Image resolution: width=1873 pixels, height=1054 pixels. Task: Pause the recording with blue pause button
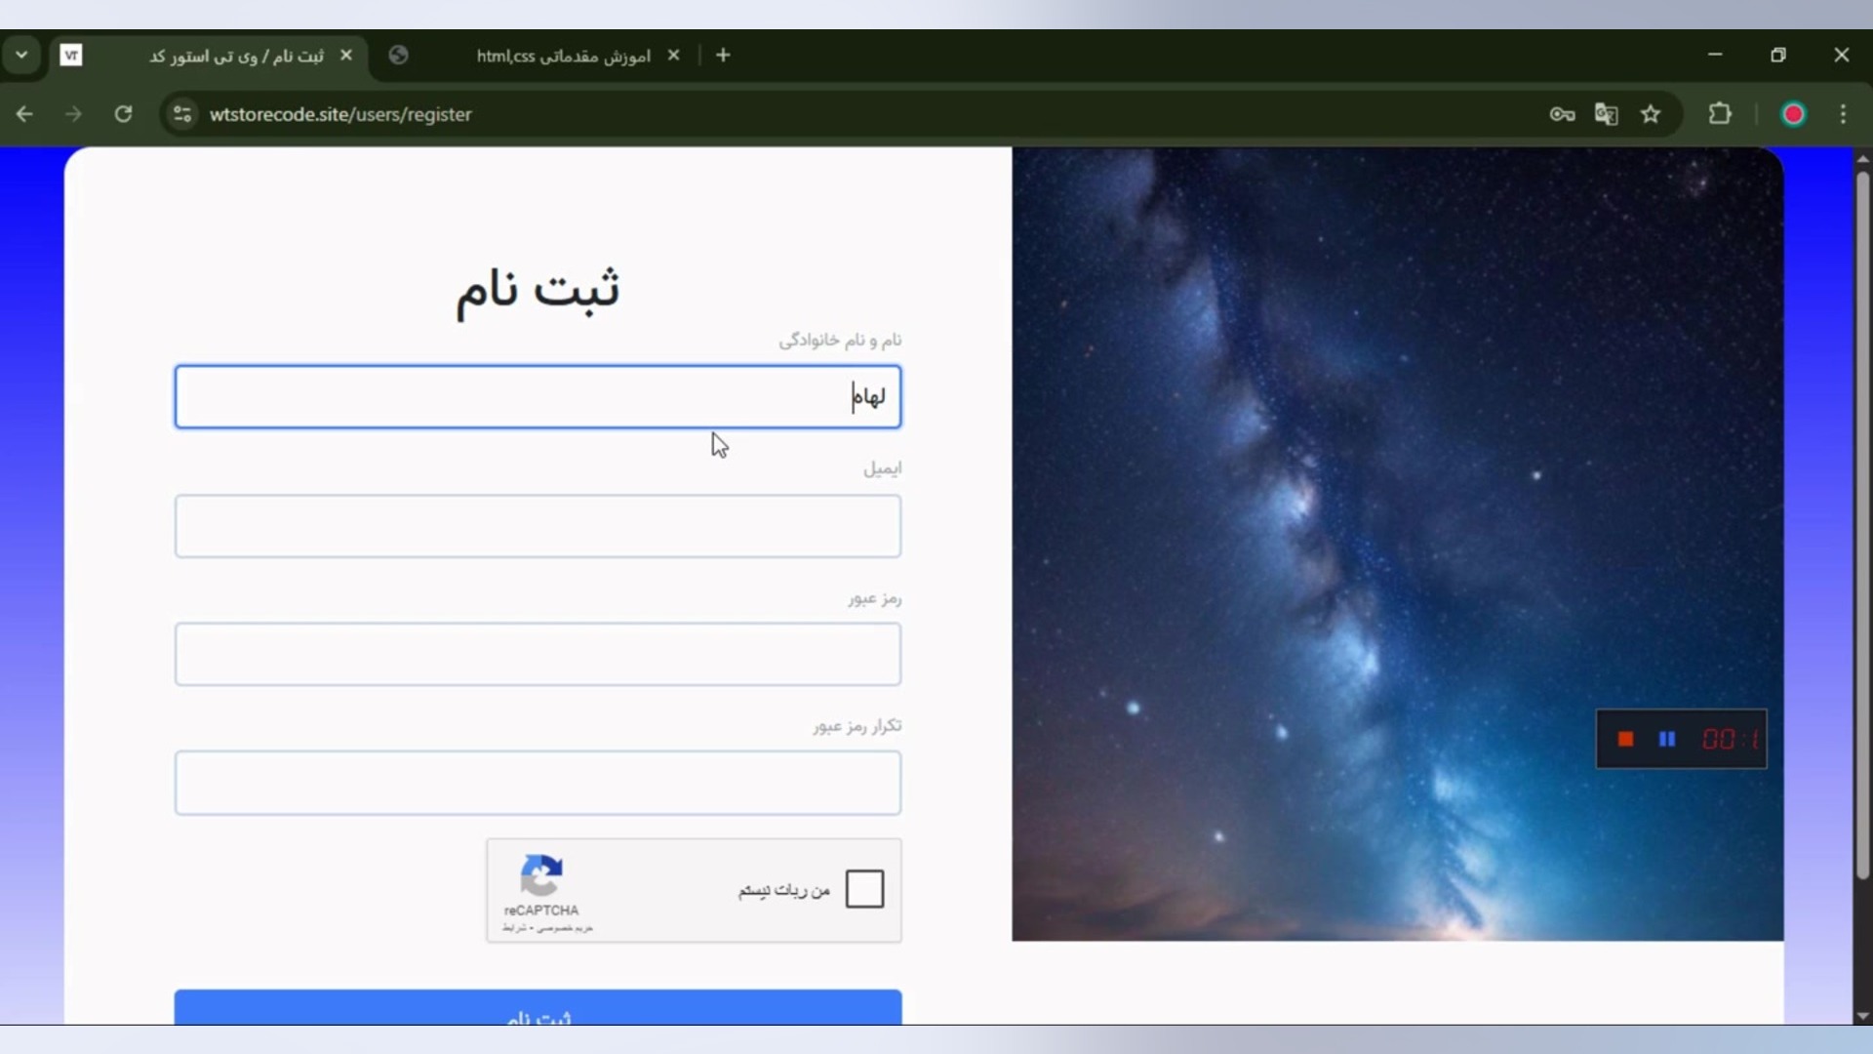click(x=1667, y=739)
